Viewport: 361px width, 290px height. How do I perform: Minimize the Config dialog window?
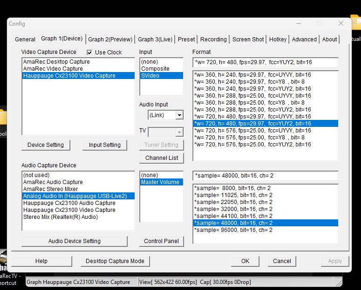pos(299,23)
